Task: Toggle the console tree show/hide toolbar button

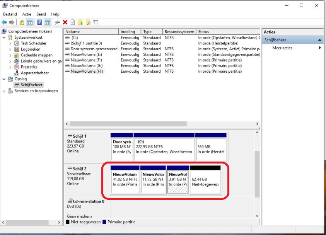Action: [x=29, y=22]
